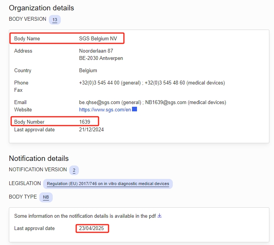Click the Notification details heading

(39, 159)
